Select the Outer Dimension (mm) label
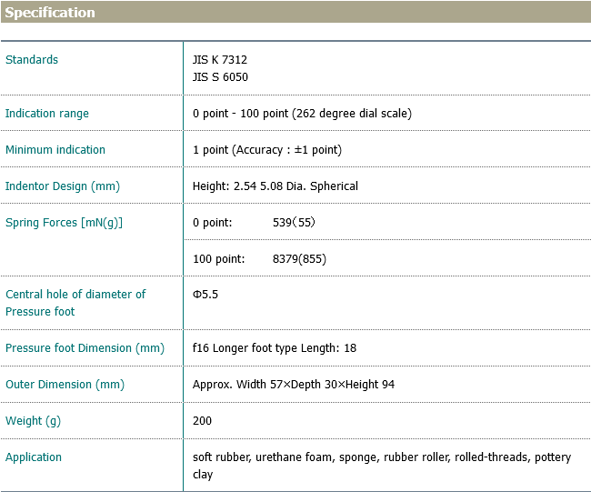The height and width of the screenshot is (492, 591). 65,385
